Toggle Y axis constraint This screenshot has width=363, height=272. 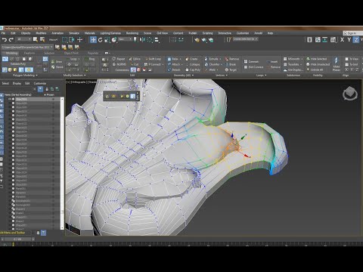(349, 39)
